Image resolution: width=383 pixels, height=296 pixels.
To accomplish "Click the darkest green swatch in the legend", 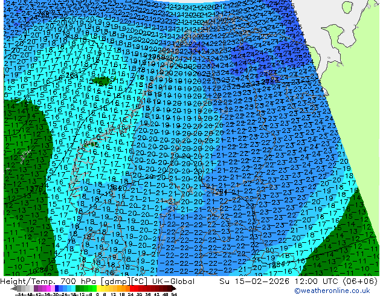I will [x=77, y=289].
